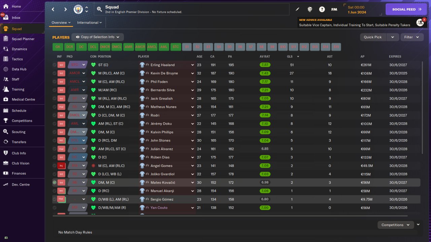This screenshot has width=431, height=242.
Task: Open the Copy of Selection Info view dropdown
Action: (98, 37)
